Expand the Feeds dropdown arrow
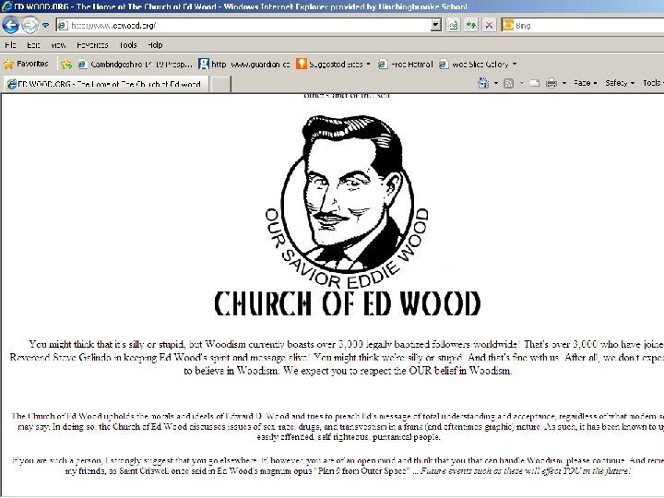The height and width of the screenshot is (498, 664). click(521, 83)
